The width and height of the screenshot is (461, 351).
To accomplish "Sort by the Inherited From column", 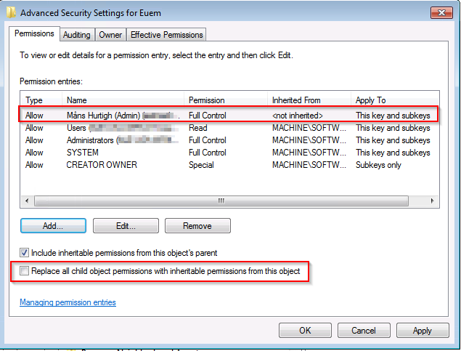I will [296, 100].
